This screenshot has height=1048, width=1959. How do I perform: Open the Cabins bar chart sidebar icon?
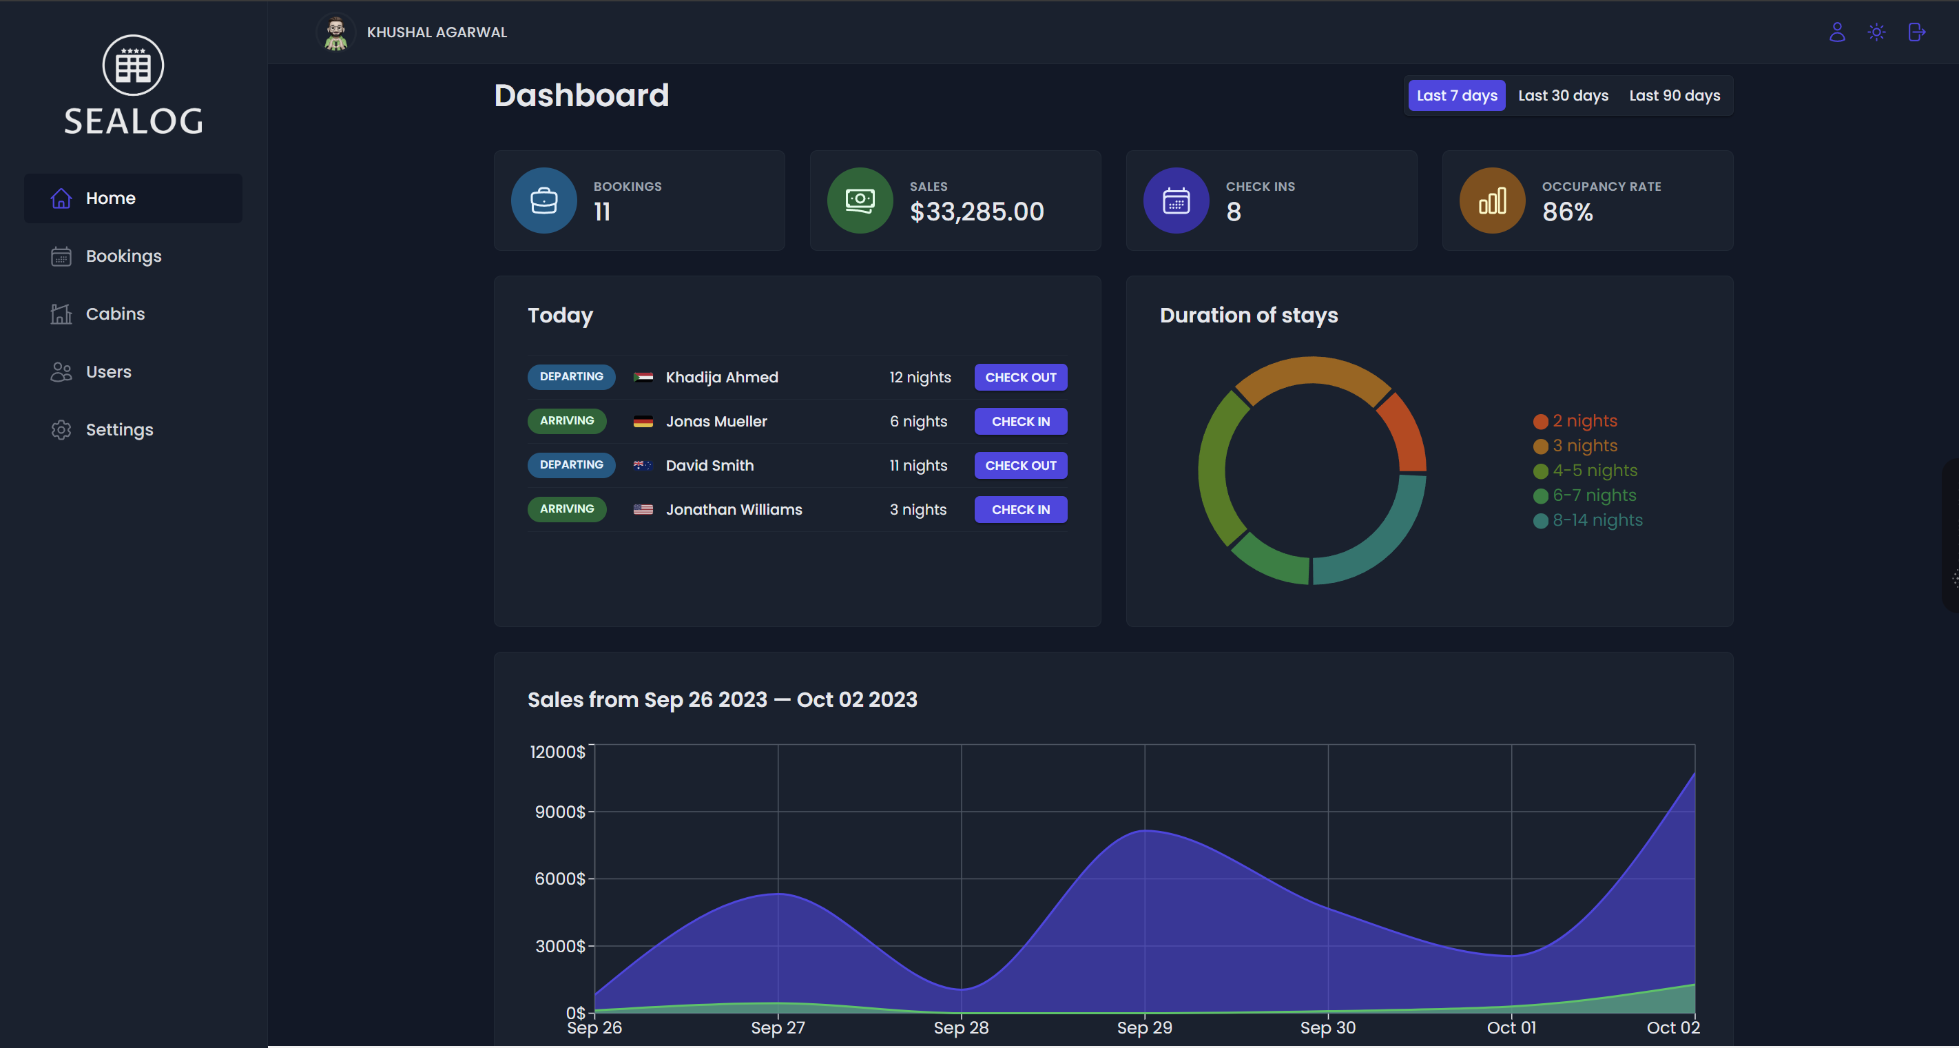click(x=60, y=314)
